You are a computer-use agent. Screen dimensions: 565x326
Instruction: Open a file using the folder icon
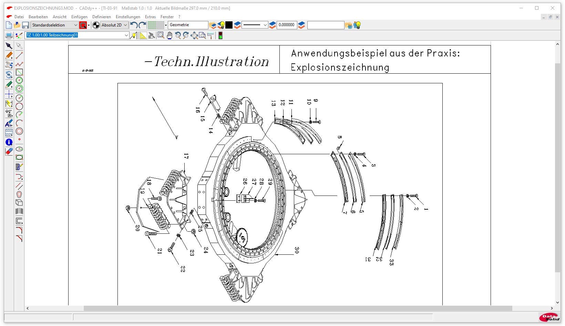click(17, 25)
